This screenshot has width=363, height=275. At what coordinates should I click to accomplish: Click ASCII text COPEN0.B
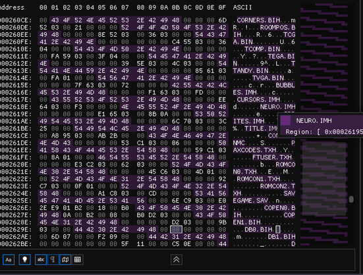279,208
